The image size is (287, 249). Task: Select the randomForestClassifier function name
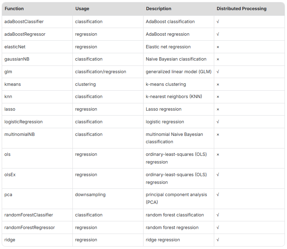pyautogui.click(x=29, y=215)
